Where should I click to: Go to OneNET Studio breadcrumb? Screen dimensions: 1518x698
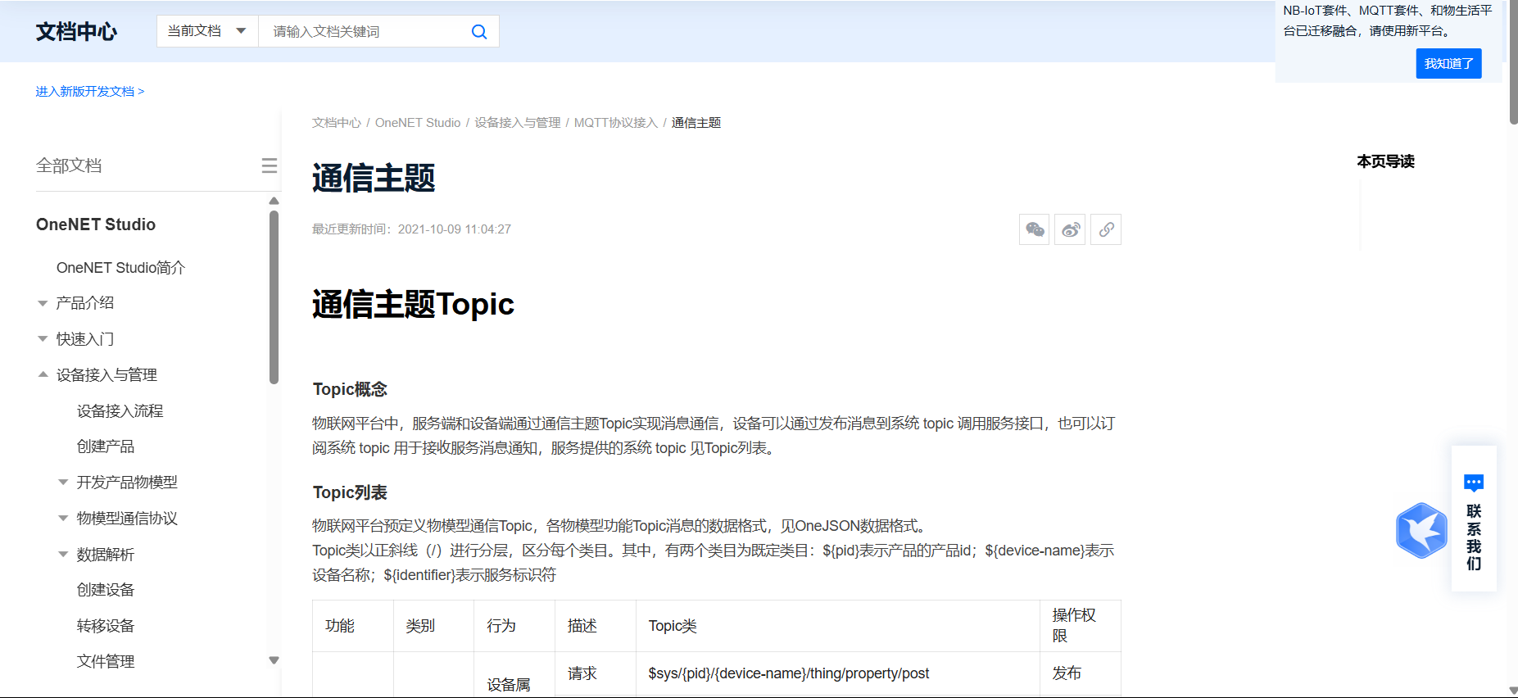418,123
